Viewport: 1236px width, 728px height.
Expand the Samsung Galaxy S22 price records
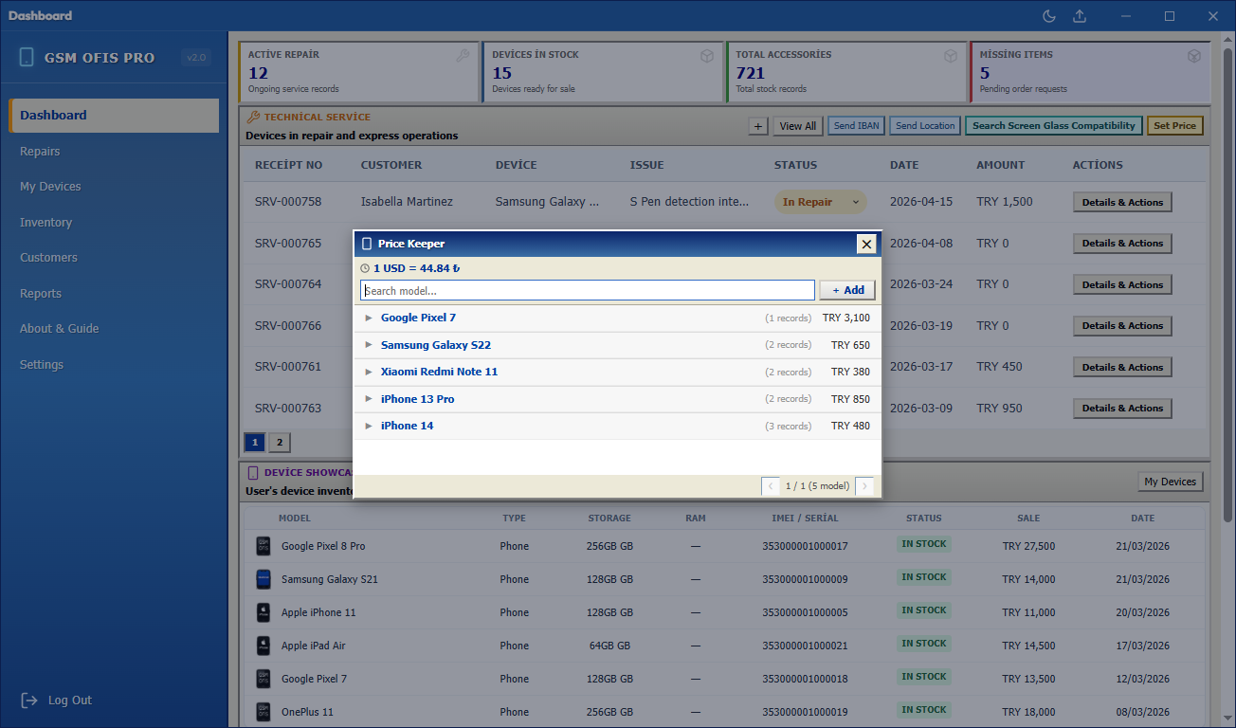click(x=369, y=345)
